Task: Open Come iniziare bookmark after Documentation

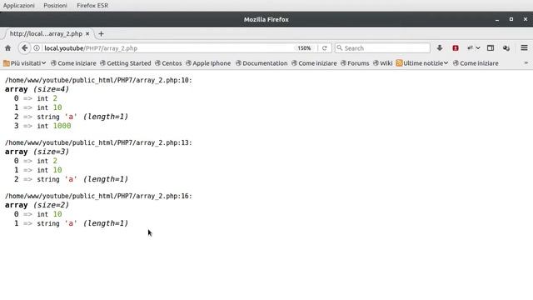Action: click(314, 63)
